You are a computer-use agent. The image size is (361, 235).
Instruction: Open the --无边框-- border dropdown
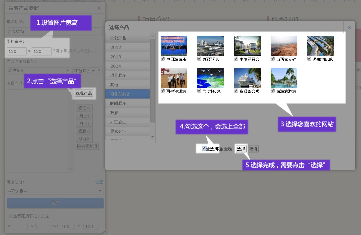[x=55, y=191]
